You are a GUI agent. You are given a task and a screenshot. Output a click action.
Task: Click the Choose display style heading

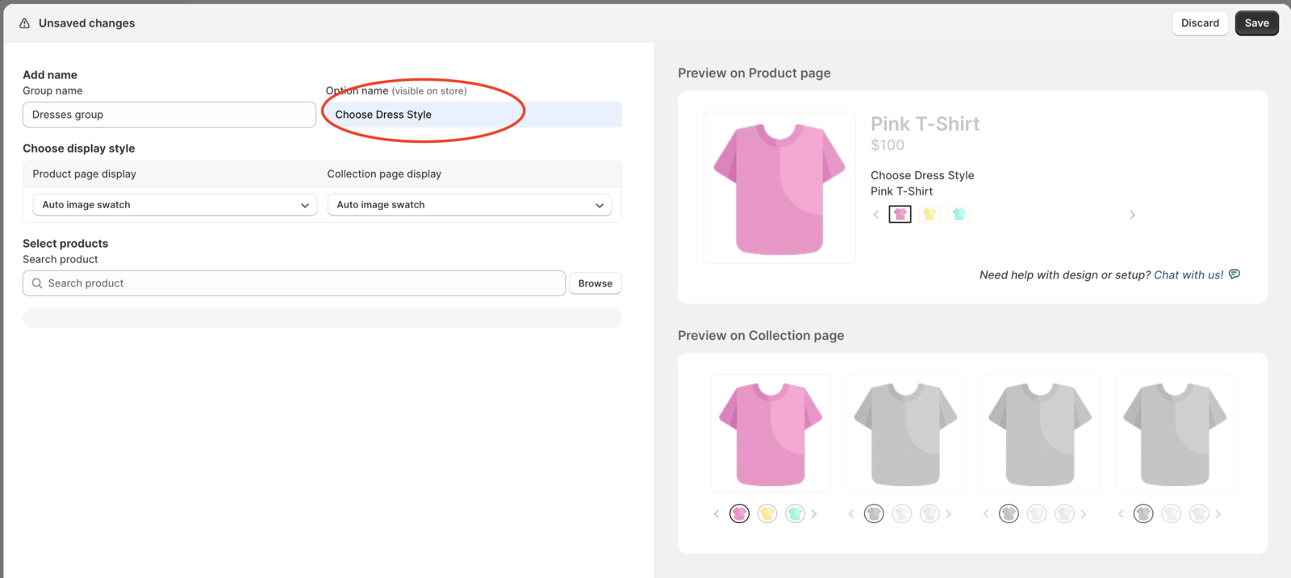[x=79, y=149]
